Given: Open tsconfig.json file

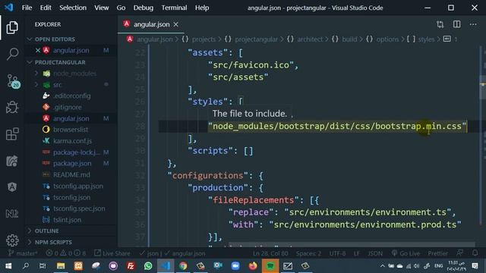Looking at the screenshot, I should click(x=71, y=197).
